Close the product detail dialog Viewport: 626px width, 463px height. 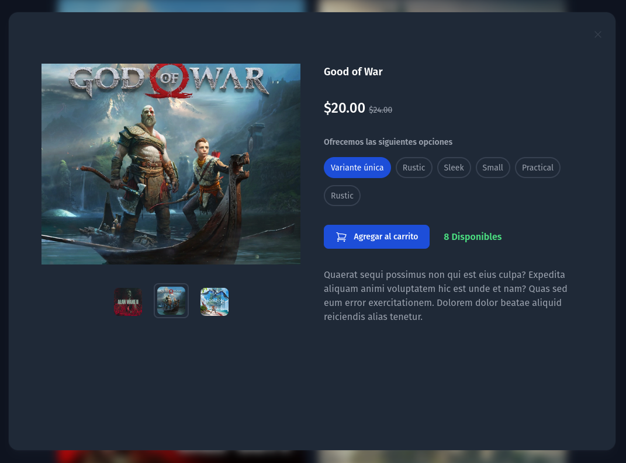click(598, 34)
